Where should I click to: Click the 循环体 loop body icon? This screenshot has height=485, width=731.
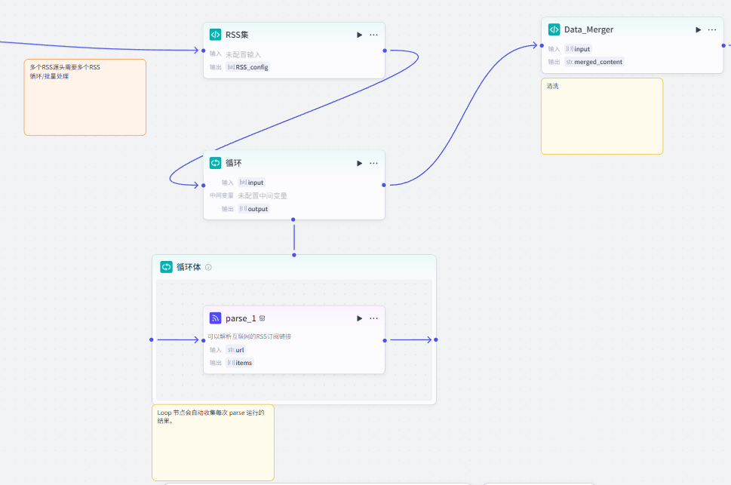coord(167,267)
